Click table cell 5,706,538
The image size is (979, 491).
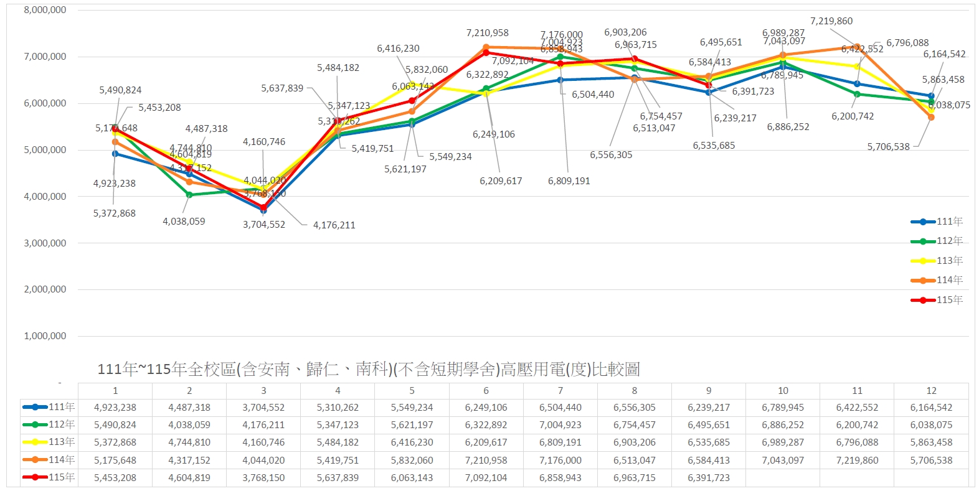point(931,461)
